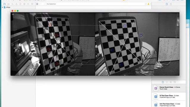The image size is (190, 107).
Task: Show the Media library icon
Action: tap(175, 82)
